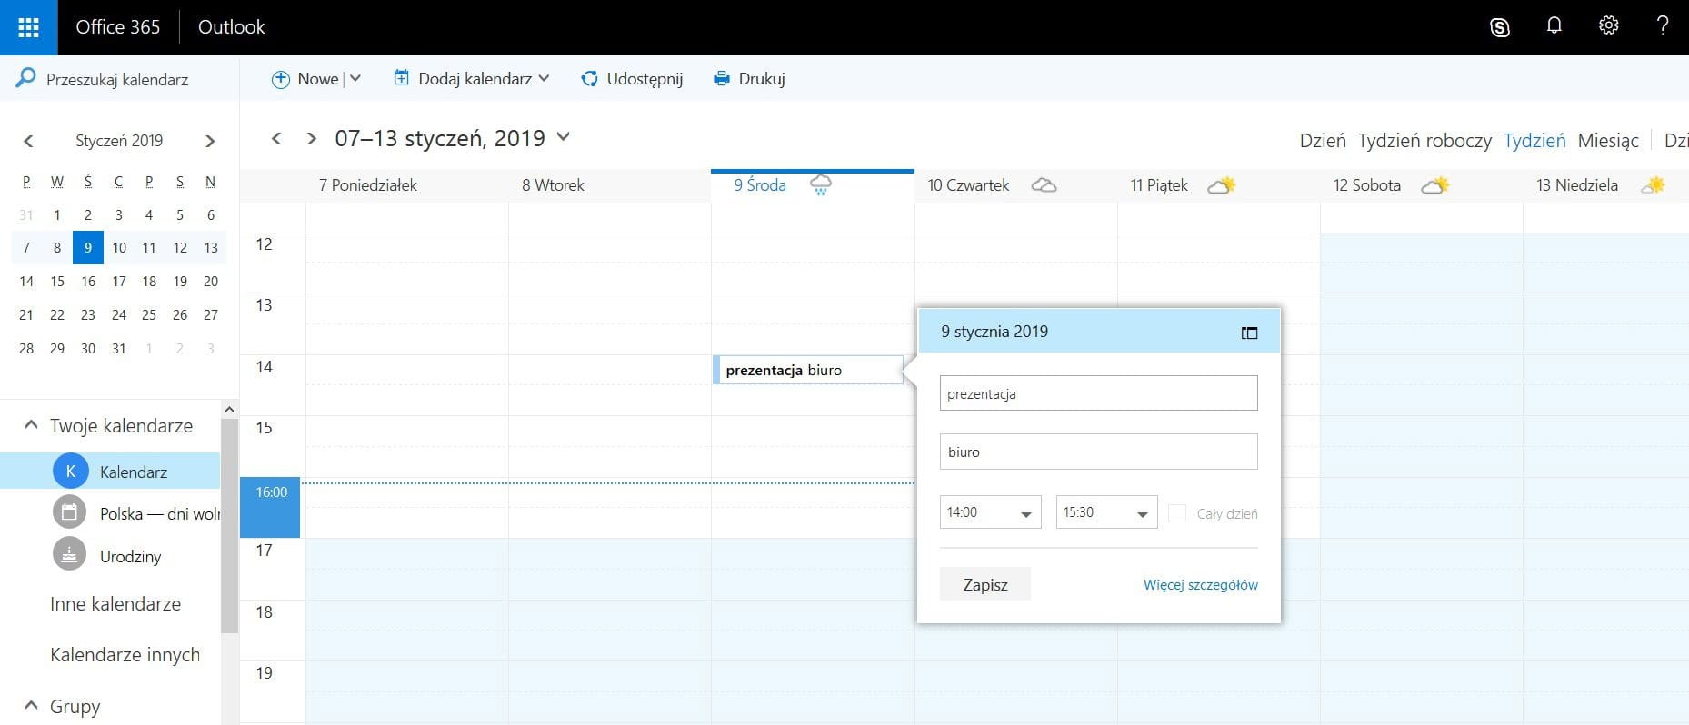Open notifications bell icon

click(x=1554, y=25)
